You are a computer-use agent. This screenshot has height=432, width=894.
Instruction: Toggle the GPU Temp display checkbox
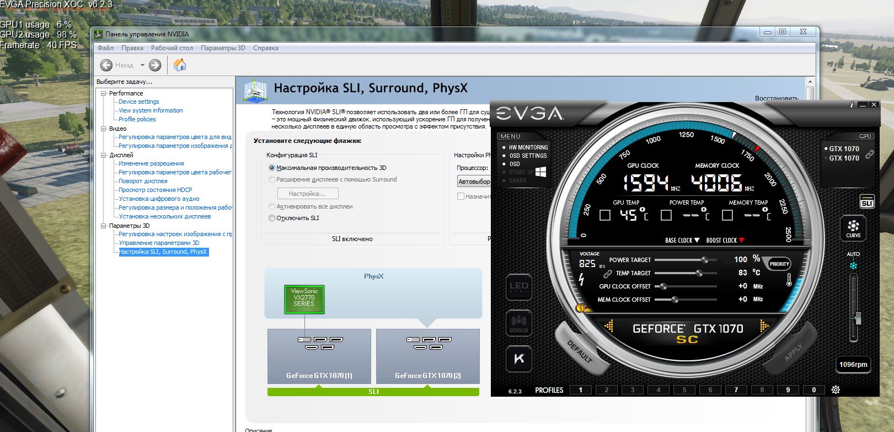coord(605,215)
